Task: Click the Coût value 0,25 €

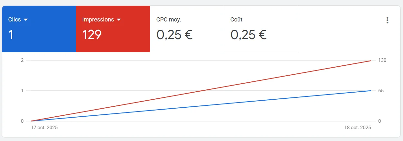Action: (x=248, y=35)
